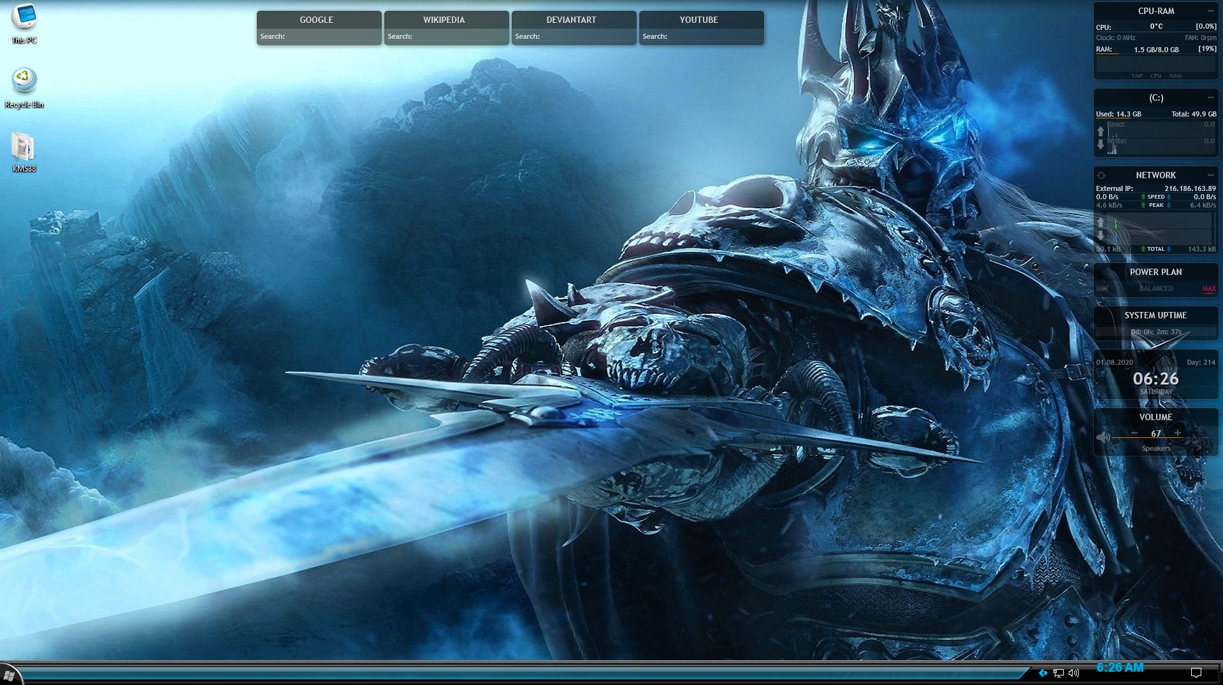Select the KMS38 file on desktop
The width and height of the screenshot is (1223, 685).
(24, 152)
